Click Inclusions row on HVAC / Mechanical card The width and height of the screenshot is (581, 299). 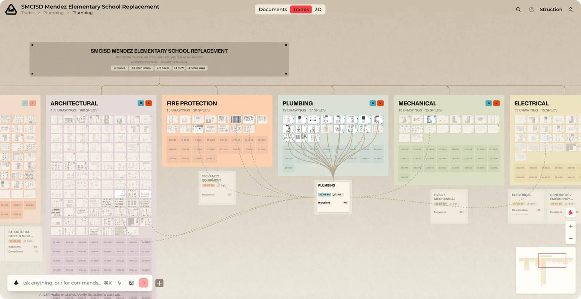pos(449,212)
